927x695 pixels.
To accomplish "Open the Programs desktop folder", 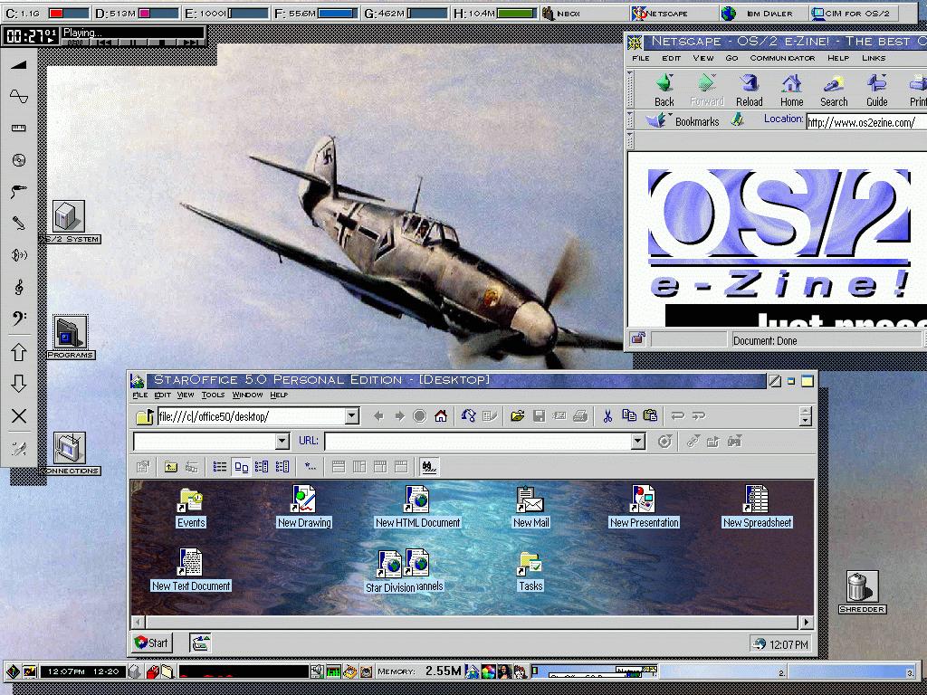I will 71,337.
